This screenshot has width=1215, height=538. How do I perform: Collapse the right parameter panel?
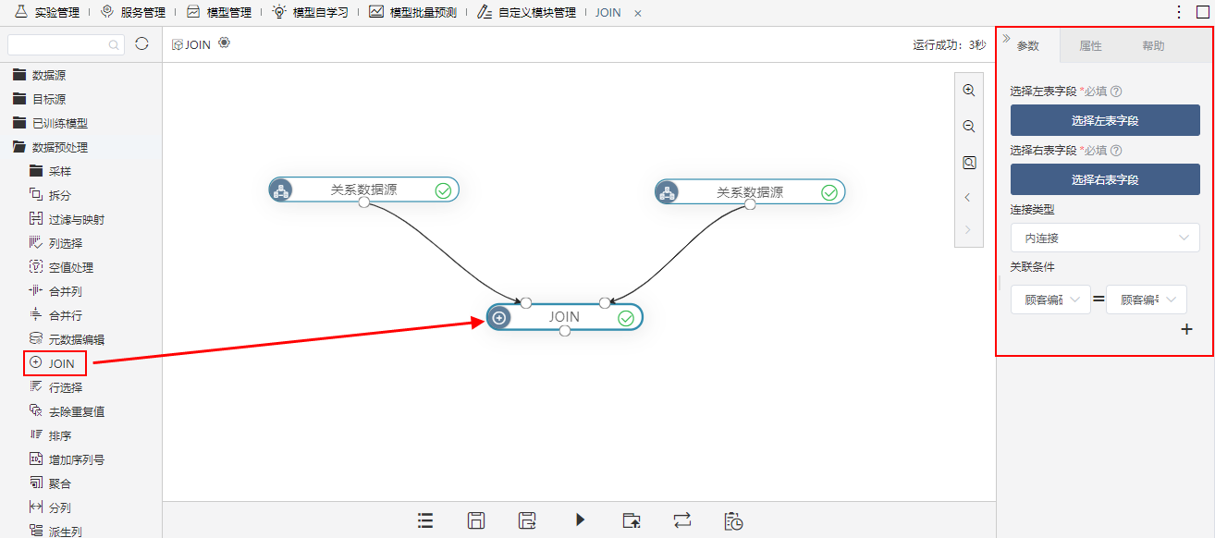point(1005,38)
